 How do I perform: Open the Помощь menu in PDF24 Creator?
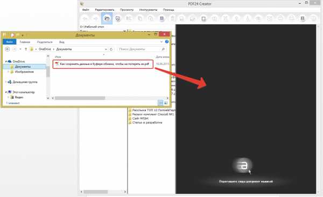click(x=168, y=10)
